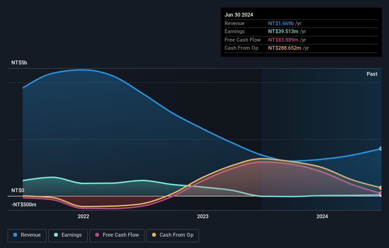Click the 2024 x-axis label
The image size is (389, 248).
(x=322, y=216)
